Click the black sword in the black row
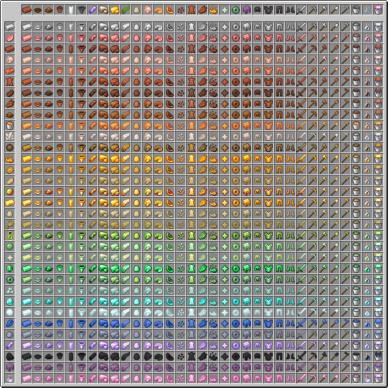Image resolution: width=388 pixels, height=388 pixels. coord(301,356)
